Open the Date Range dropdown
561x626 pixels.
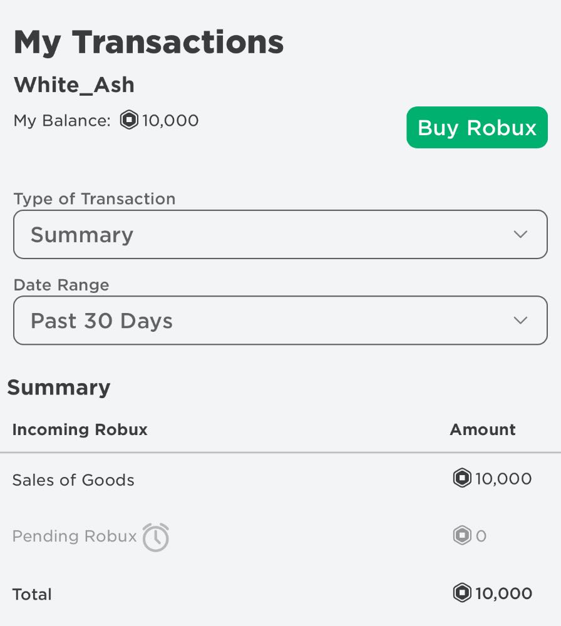[x=280, y=321]
